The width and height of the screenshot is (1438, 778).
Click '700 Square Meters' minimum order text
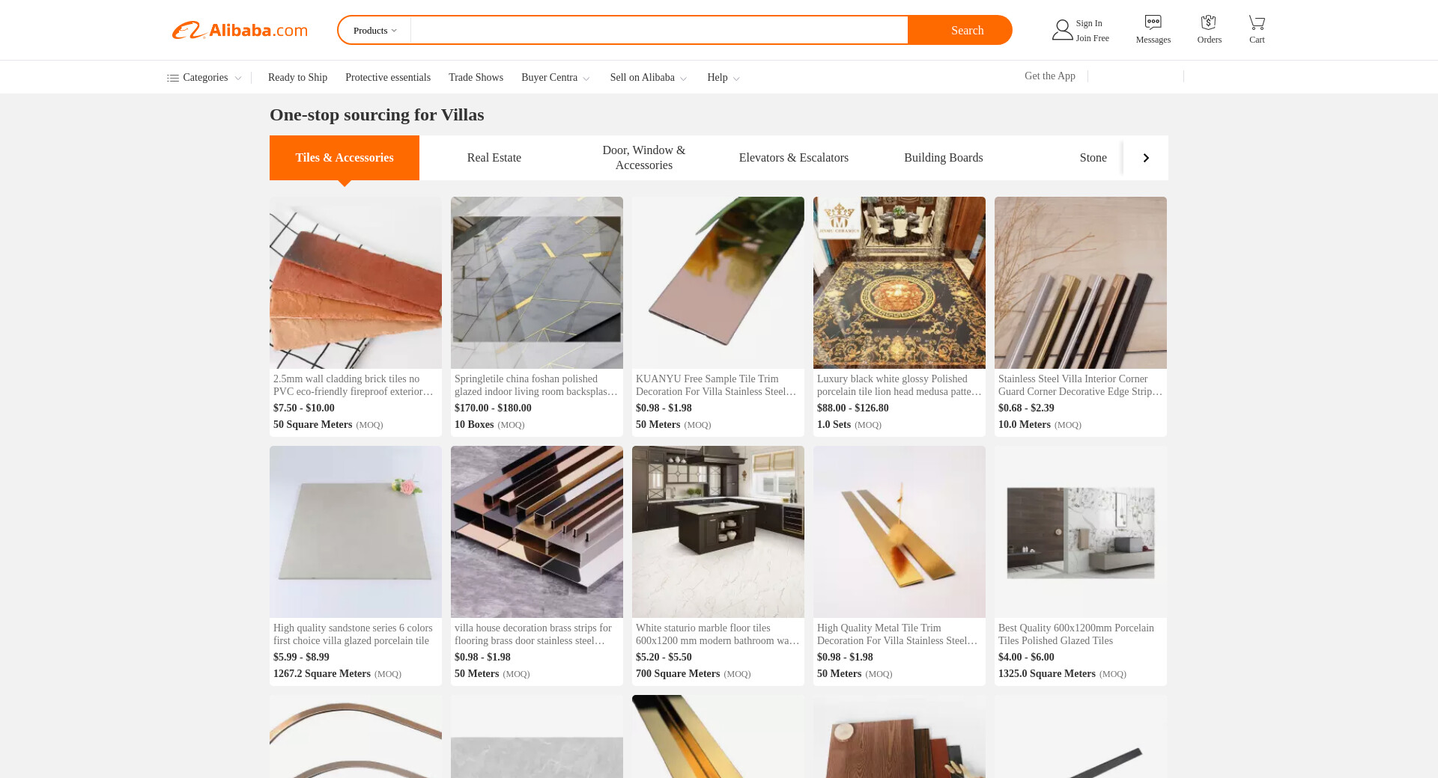[678, 674]
